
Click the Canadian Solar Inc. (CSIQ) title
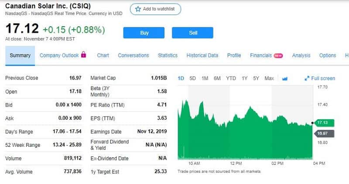point(48,6)
